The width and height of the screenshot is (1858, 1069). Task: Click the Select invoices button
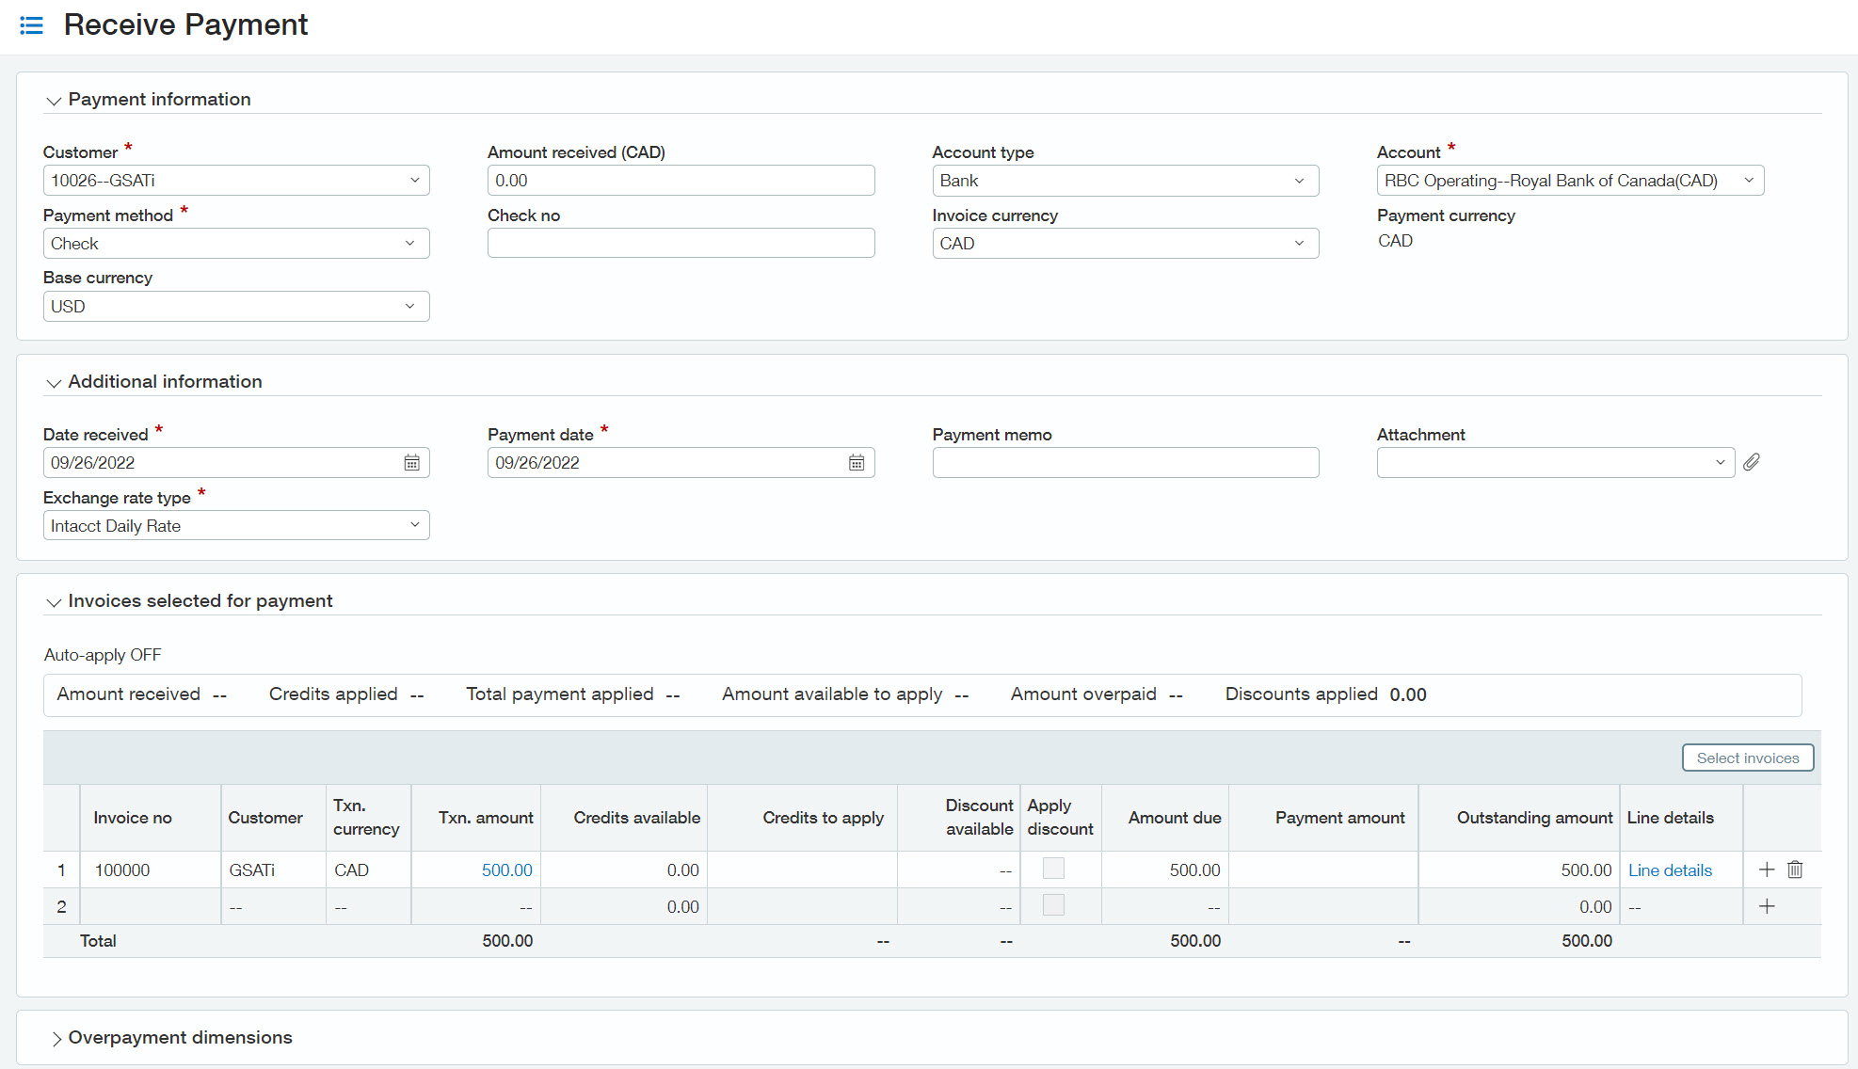click(x=1747, y=758)
